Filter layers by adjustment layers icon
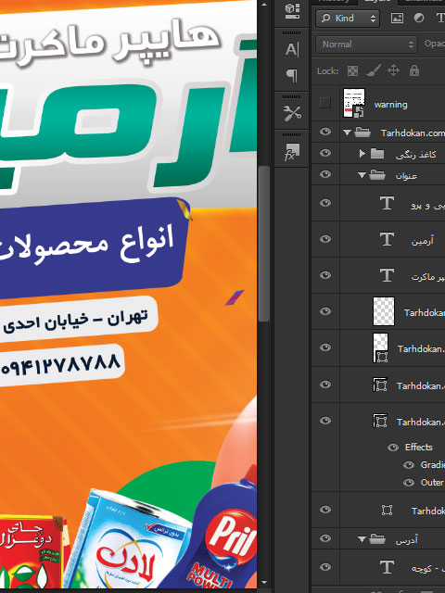 419,19
